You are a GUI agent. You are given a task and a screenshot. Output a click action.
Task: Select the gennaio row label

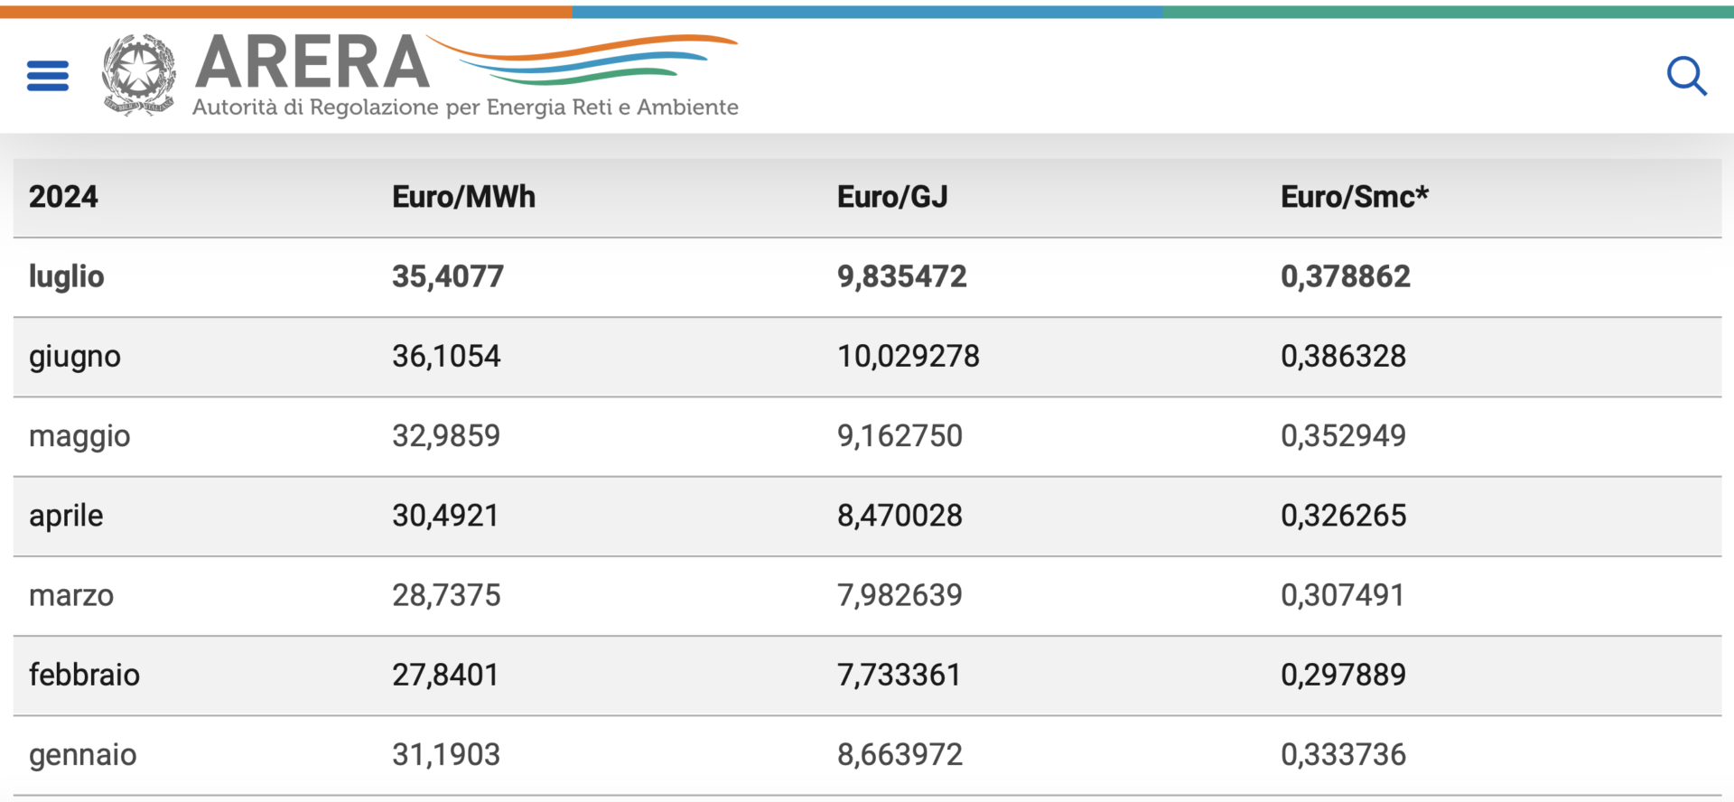(x=83, y=754)
